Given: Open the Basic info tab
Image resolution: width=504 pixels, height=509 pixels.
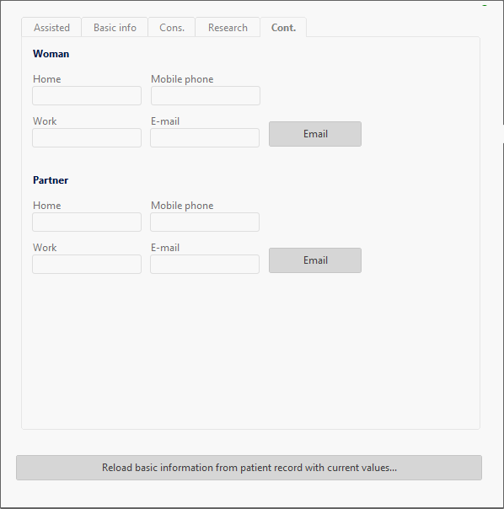Looking at the screenshot, I should pos(115,27).
